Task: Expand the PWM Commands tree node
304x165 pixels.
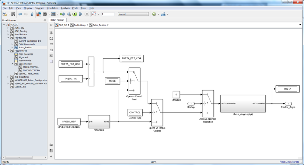Action: 12,44
